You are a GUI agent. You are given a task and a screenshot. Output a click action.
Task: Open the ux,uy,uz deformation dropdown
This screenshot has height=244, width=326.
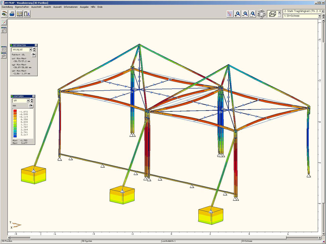[x=30, y=49]
